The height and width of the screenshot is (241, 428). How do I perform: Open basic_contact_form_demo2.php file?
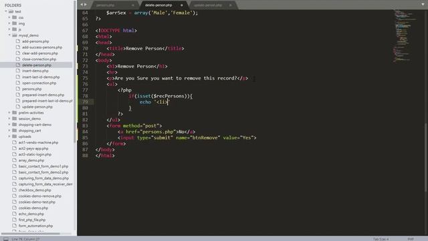tap(43, 172)
